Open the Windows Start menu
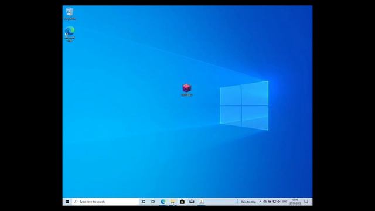The width and height of the screenshot is (375, 211). tap(67, 202)
